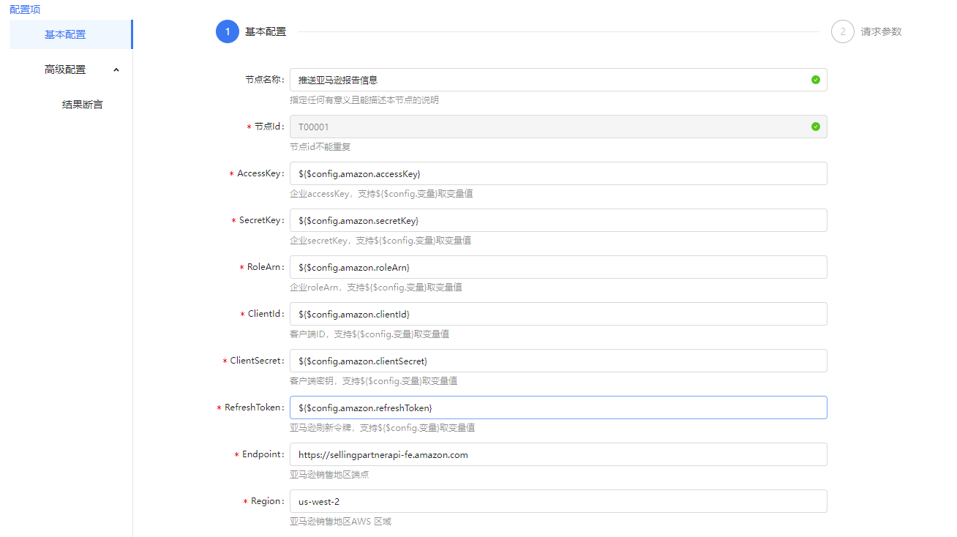Focus the ClientSecret text box
Screen dimensions: 957x537
click(558, 361)
